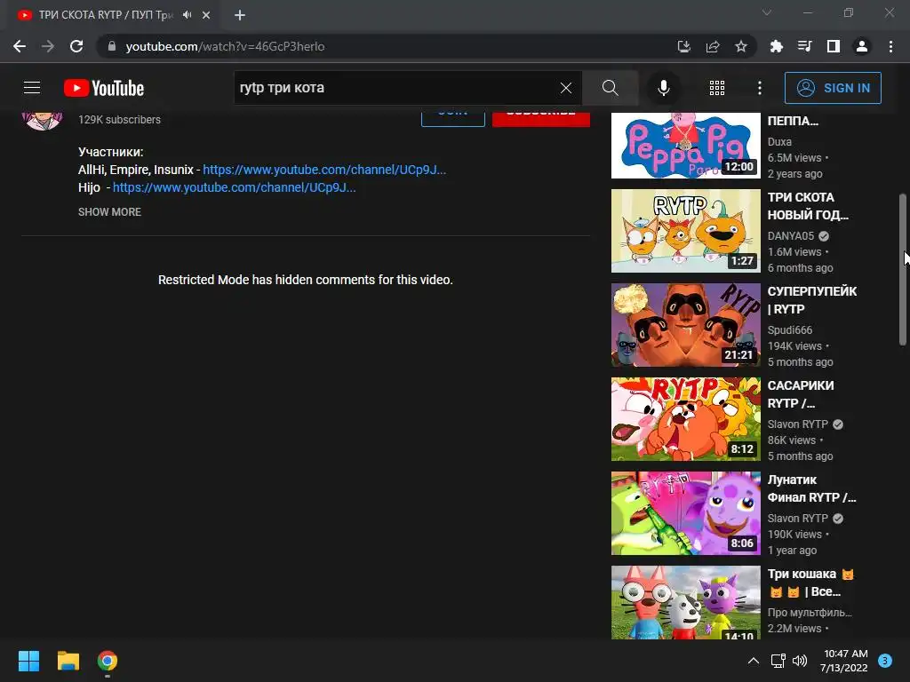
Task: Open a new browser tab
Action: (x=240, y=15)
